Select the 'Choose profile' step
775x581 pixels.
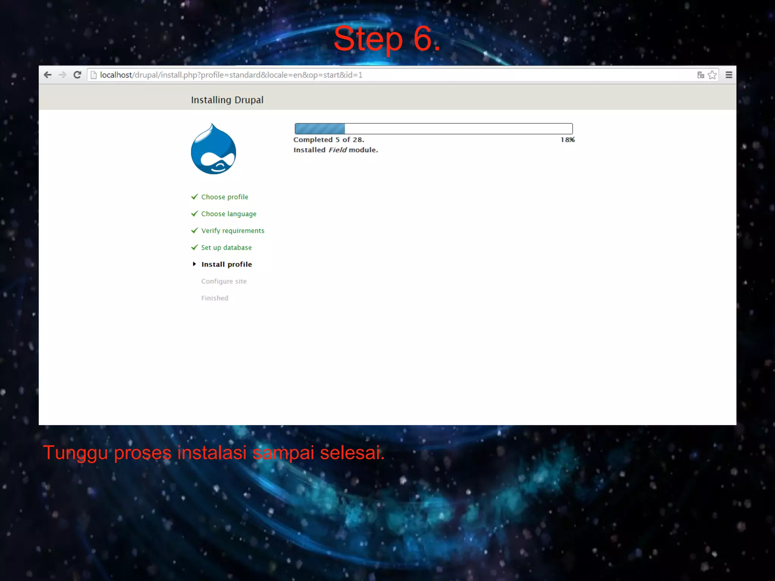point(225,197)
